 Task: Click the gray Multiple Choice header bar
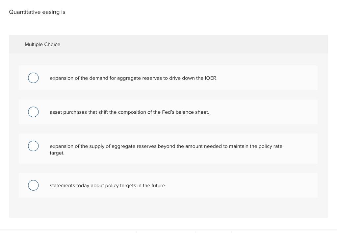pos(168,44)
